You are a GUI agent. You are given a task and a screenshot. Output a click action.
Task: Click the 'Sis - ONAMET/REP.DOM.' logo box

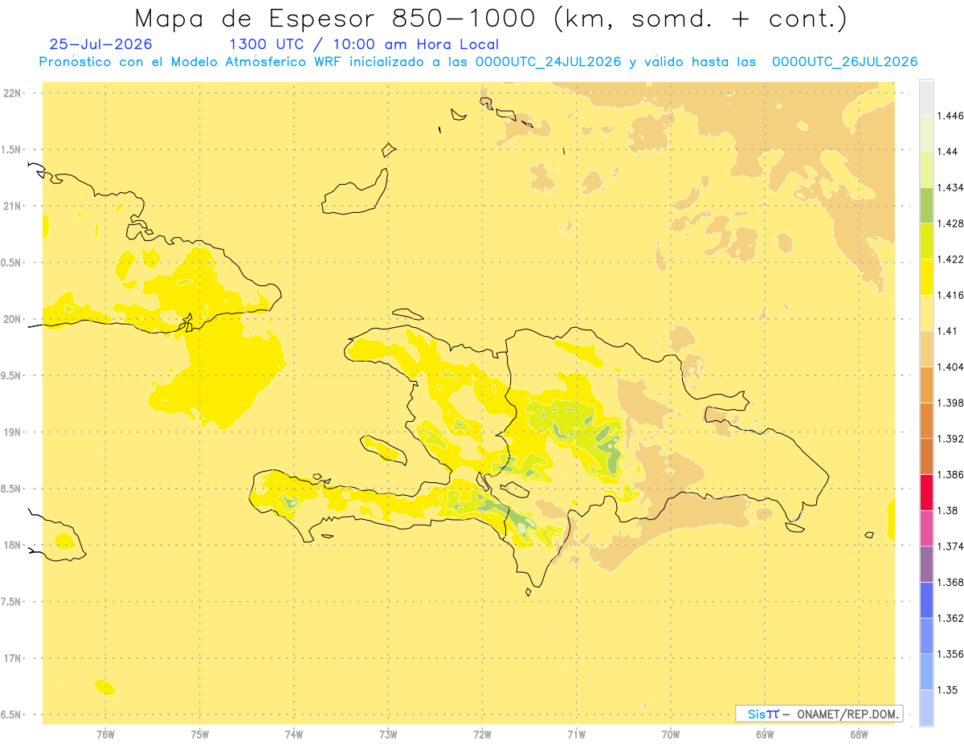tap(819, 714)
